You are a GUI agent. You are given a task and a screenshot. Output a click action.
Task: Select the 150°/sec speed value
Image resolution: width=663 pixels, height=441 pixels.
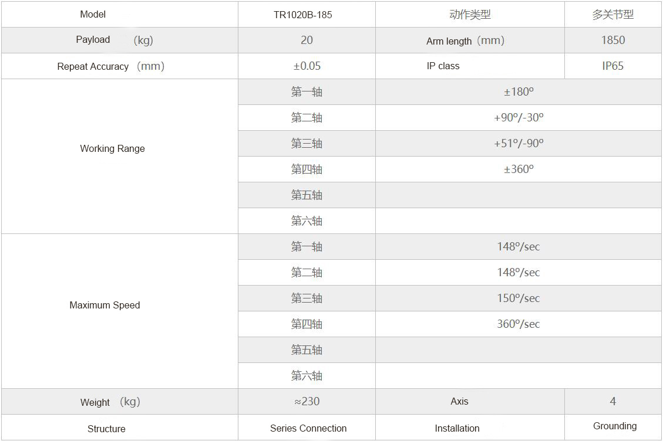pos(519,298)
